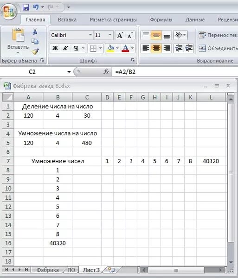Go to the first sheet tab

pyautogui.click(x=6, y=270)
